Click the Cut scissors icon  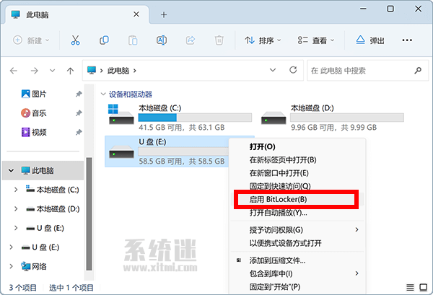(x=75, y=40)
